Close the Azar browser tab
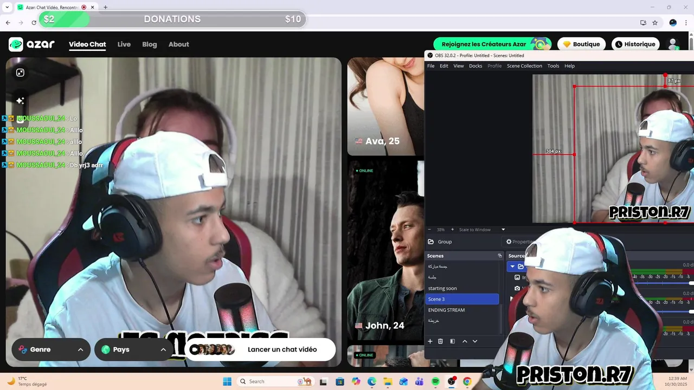Viewport: 694px width, 390px height. point(92,7)
